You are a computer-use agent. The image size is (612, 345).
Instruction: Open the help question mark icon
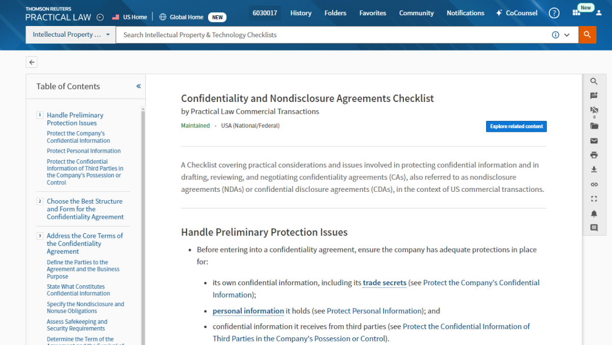point(554,13)
